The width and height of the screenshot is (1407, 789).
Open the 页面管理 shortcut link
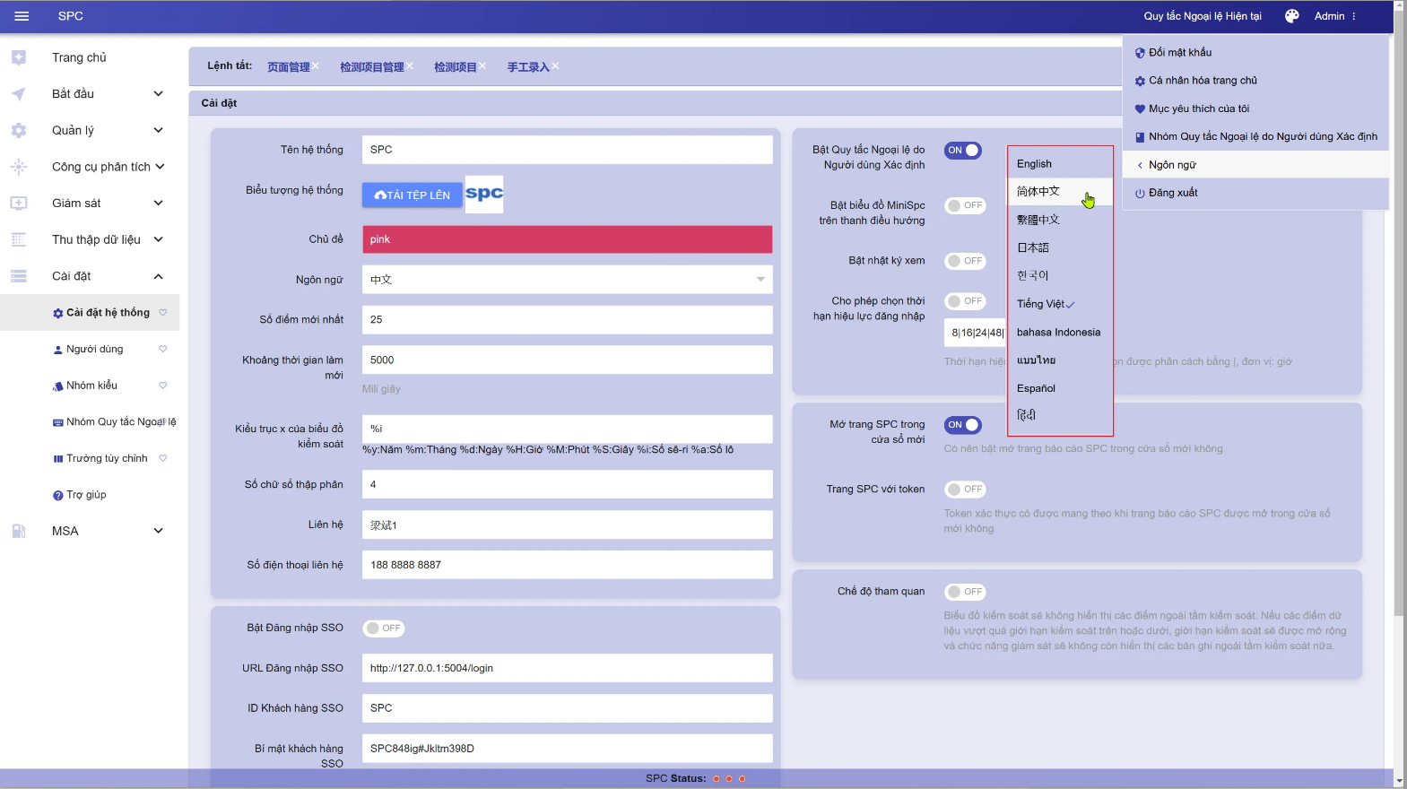tap(288, 67)
